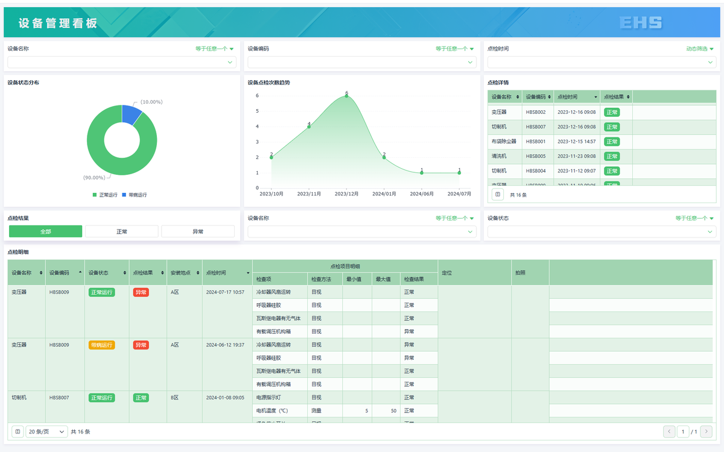Expand the 20 条/页 page size dropdown
This screenshot has width=724, height=452.
[x=46, y=432]
